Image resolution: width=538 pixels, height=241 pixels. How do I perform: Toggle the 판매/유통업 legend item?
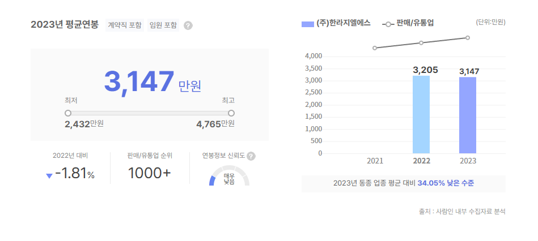click(x=408, y=24)
